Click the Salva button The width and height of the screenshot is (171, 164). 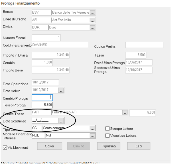50,146
